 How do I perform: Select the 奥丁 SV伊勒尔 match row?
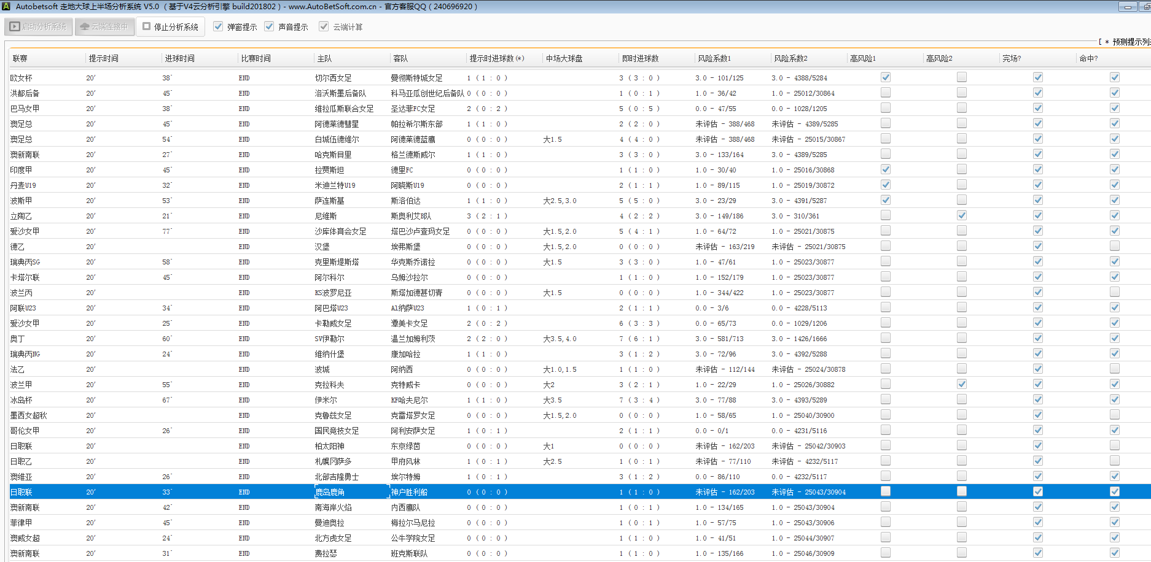pos(329,339)
